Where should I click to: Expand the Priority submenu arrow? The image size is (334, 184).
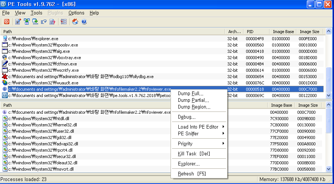click(x=223, y=143)
